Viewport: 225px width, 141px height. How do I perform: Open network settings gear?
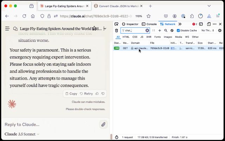220,30
